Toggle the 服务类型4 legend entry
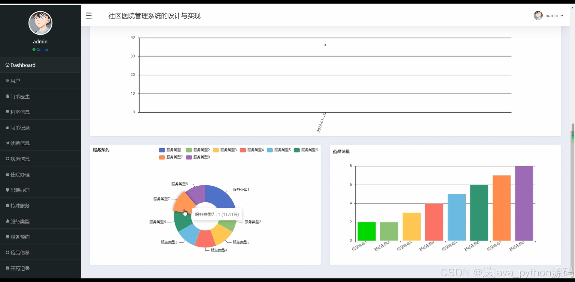Screen dimensions: 575x282 (252, 150)
